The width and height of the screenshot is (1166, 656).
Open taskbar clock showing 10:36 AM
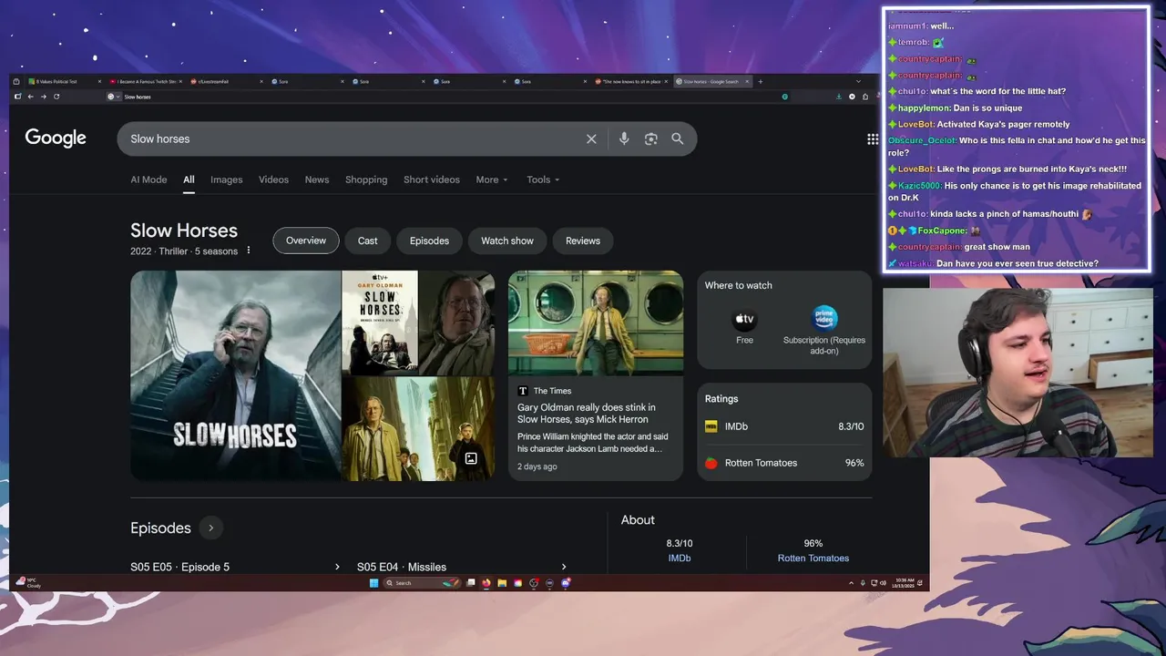point(905,583)
